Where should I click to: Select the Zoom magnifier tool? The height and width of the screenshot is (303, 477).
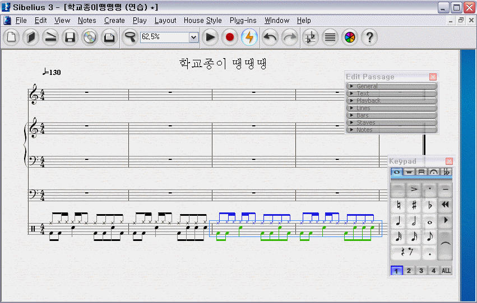(130, 37)
